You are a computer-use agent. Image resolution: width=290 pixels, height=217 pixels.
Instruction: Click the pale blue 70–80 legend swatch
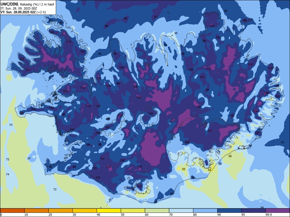pyautogui.click(x=181, y=211)
